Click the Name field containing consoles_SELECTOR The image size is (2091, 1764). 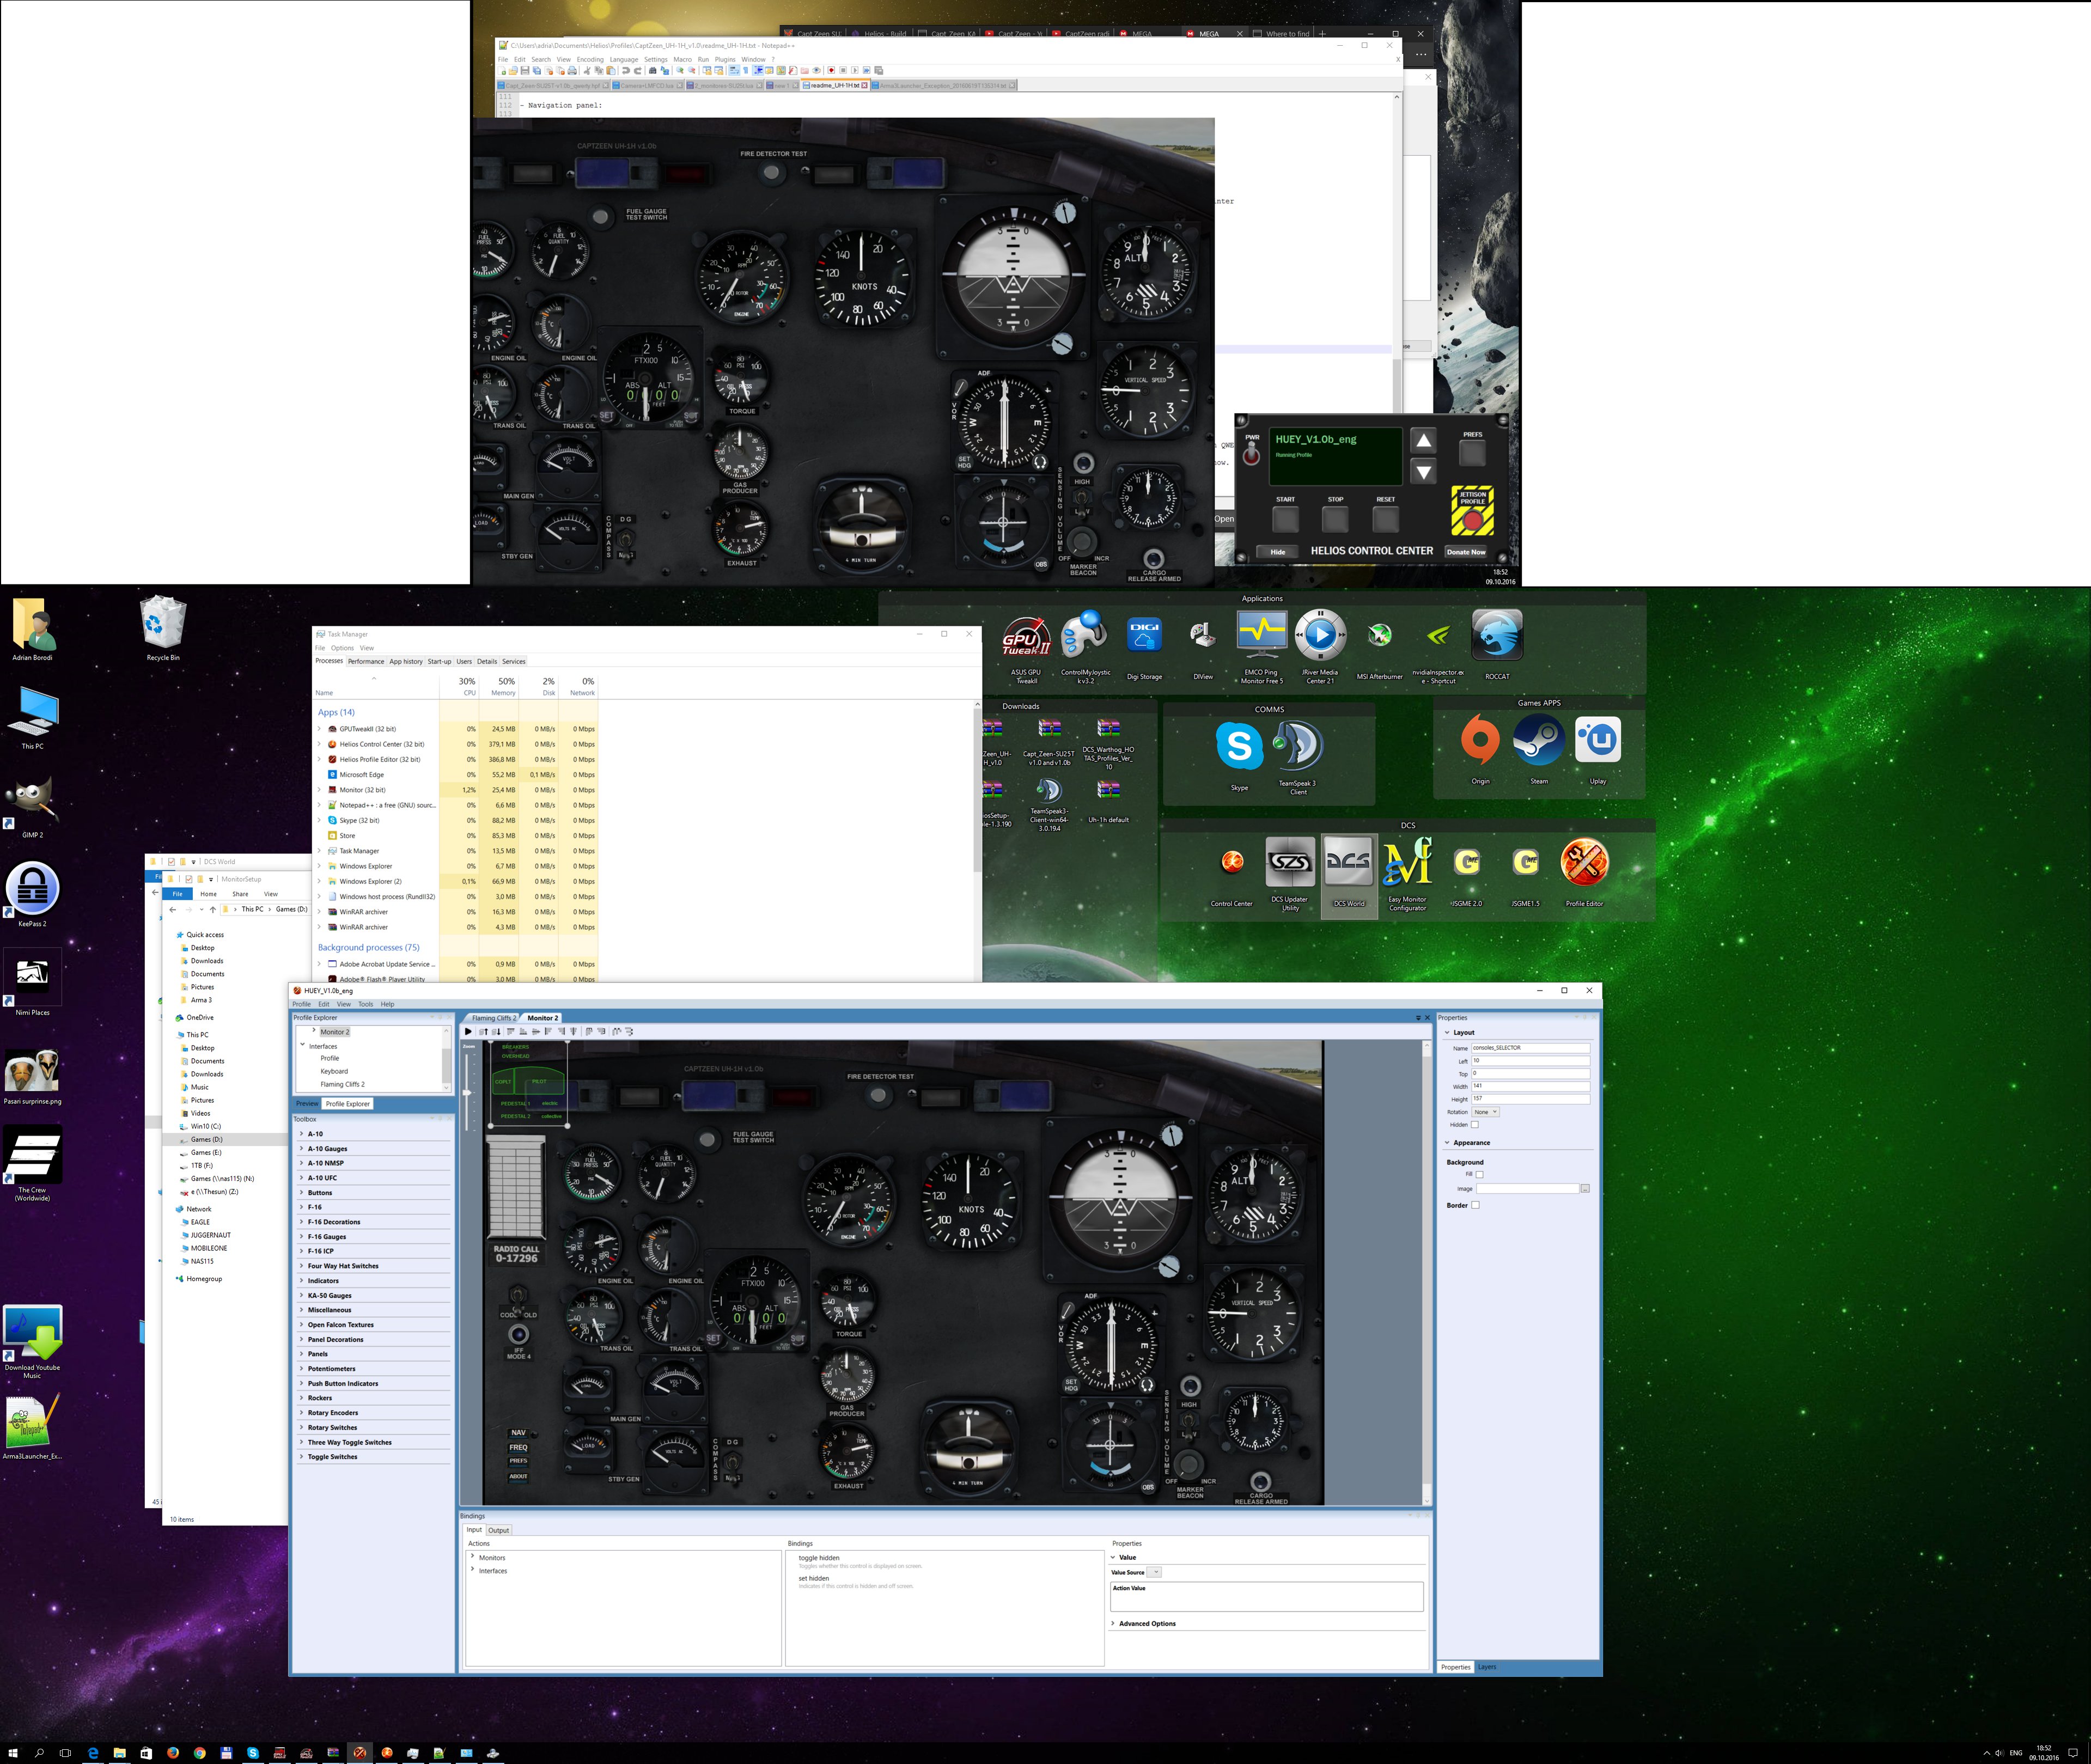point(1530,1048)
